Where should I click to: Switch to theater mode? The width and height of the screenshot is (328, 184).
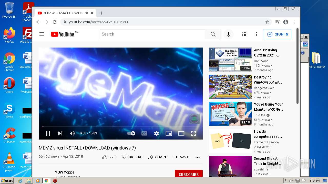pos(181,133)
